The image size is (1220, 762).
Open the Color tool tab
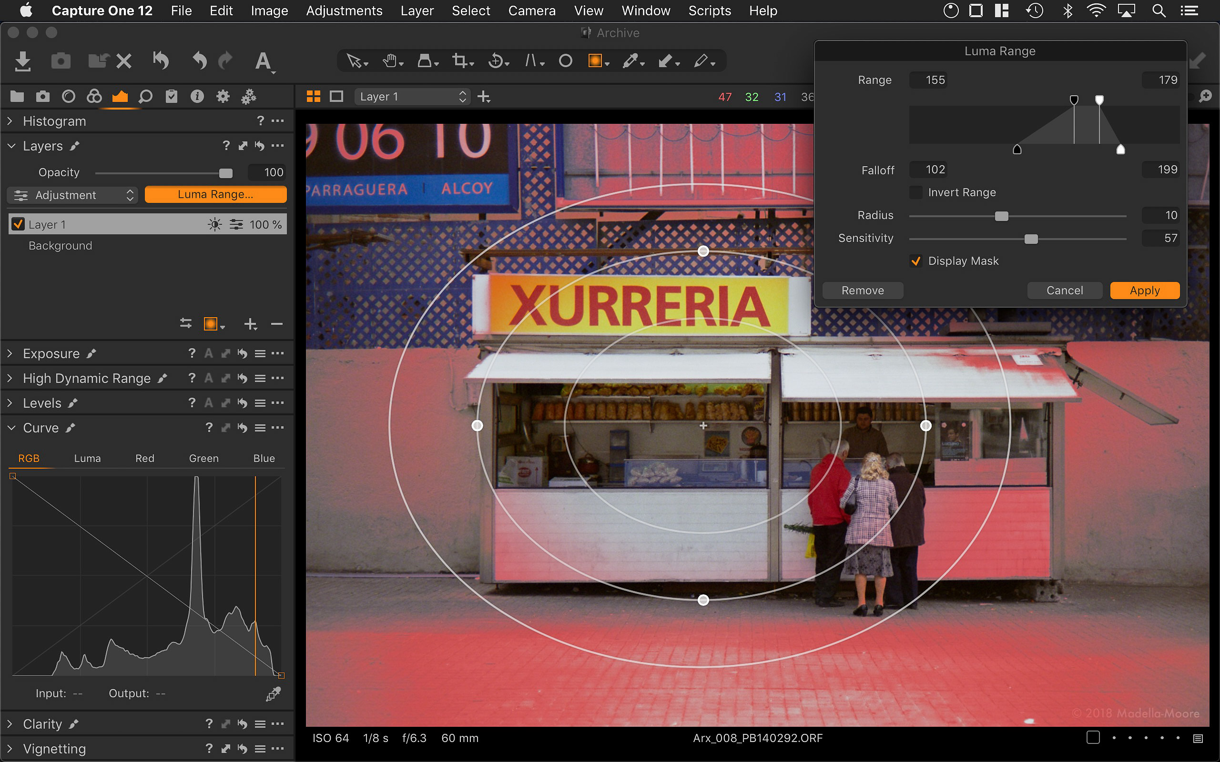point(94,96)
